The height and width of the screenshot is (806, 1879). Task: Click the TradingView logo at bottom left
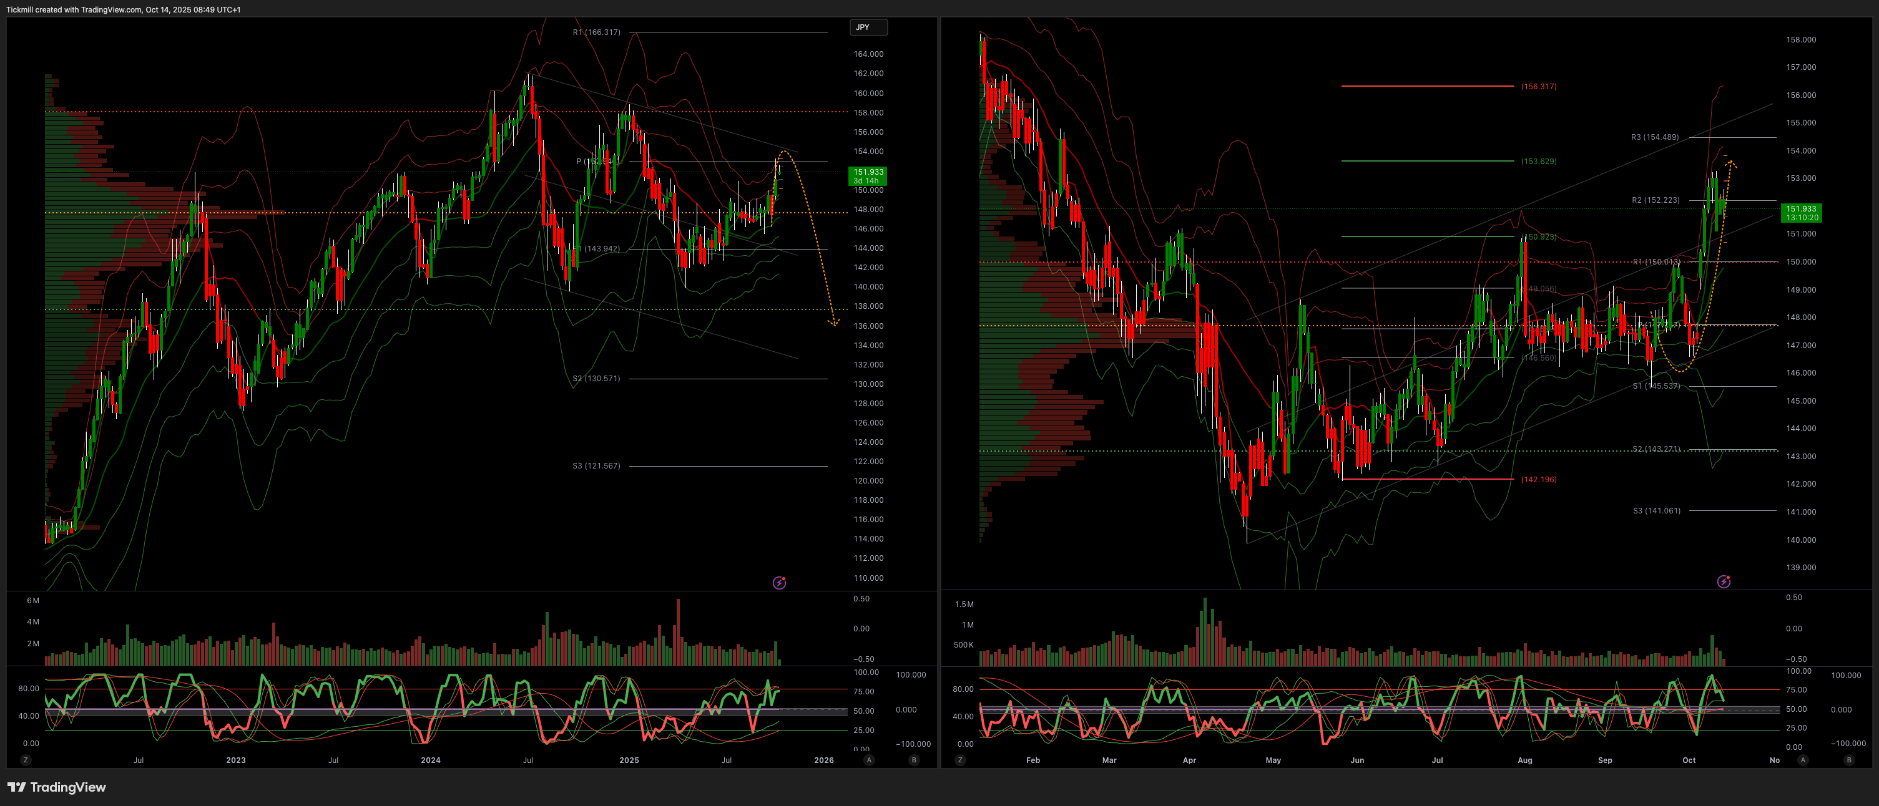(57, 787)
